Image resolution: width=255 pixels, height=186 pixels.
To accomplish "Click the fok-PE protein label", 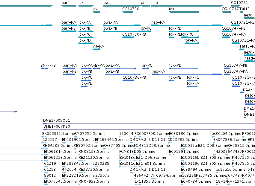I will point(175,77).
